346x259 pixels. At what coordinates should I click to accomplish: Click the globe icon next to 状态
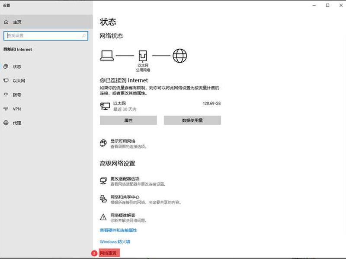point(6,66)
